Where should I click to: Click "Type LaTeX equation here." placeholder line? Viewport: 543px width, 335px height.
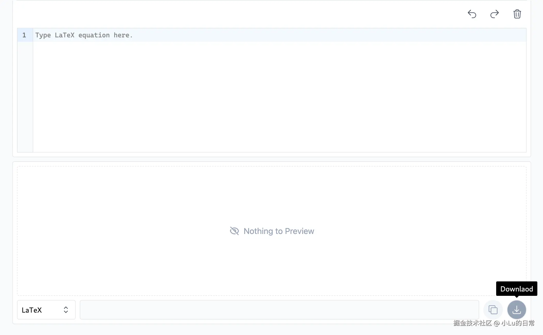(x=84, y=35)
